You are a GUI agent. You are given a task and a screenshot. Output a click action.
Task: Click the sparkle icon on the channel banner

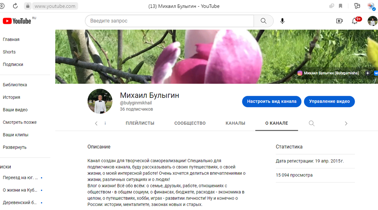(x=368, y=73)
